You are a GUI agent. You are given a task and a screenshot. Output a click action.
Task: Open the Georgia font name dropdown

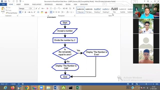[29, 8]
